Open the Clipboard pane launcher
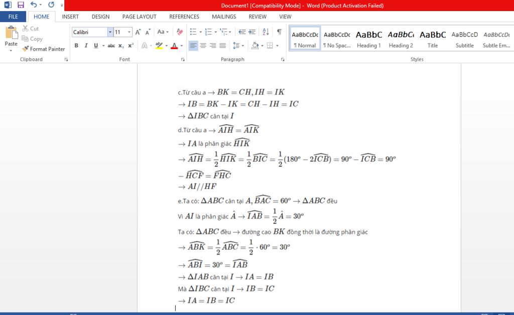Image resolution: width=514 pixels, height=315 pixels. coord(66,60)
